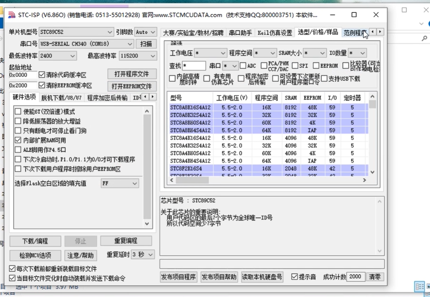
Task: Toggle 清除代码缓冲区 checkbox
Action: tap(42, 75)
